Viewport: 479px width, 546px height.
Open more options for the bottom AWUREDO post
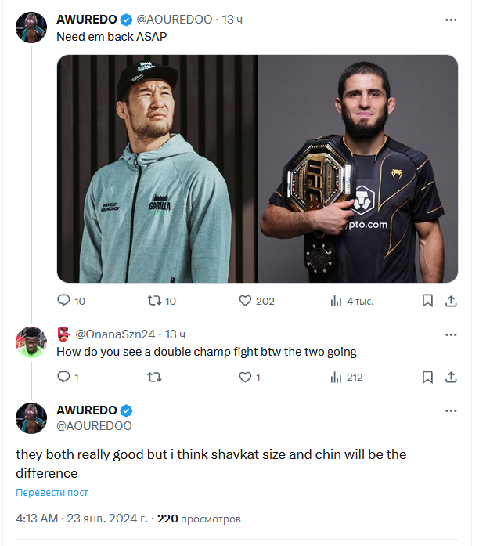(451, 410)
